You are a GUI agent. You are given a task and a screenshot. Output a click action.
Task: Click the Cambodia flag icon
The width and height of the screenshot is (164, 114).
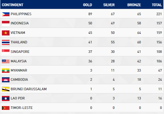[x=6, y=80]
